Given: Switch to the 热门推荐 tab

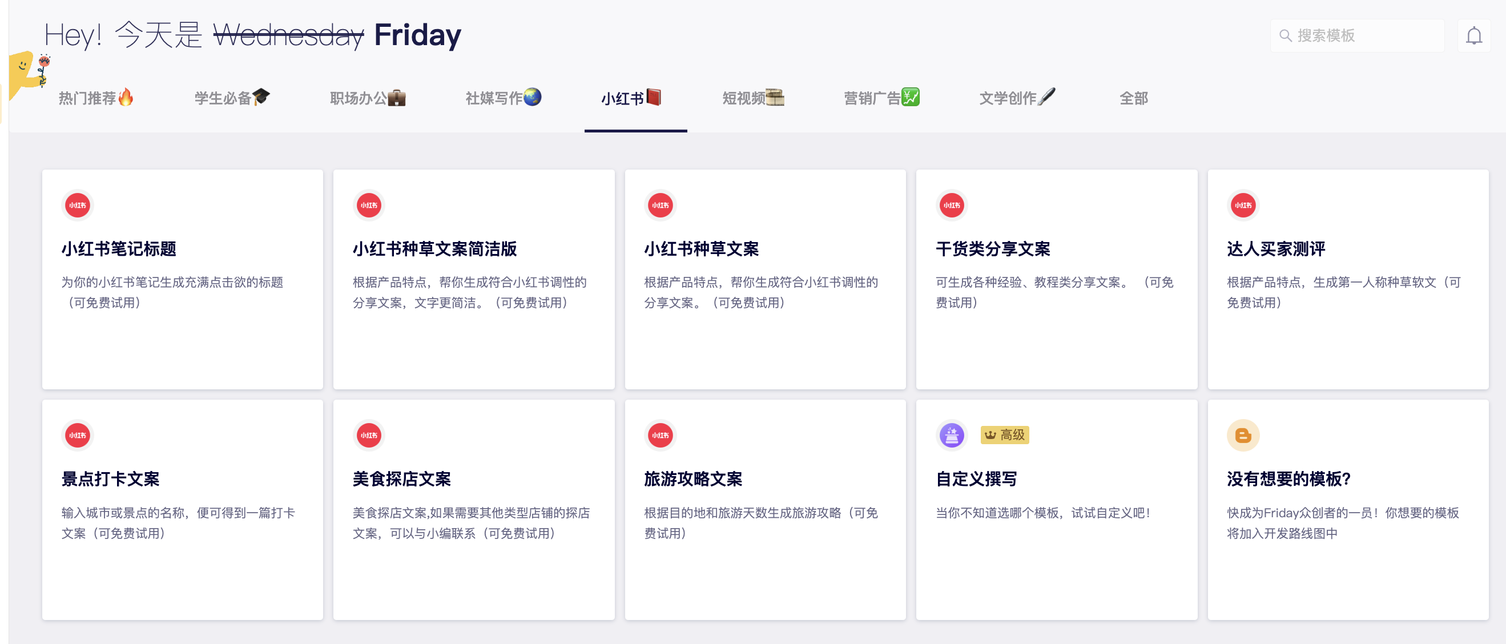Looking at the screenshot, I should [95, 98].
